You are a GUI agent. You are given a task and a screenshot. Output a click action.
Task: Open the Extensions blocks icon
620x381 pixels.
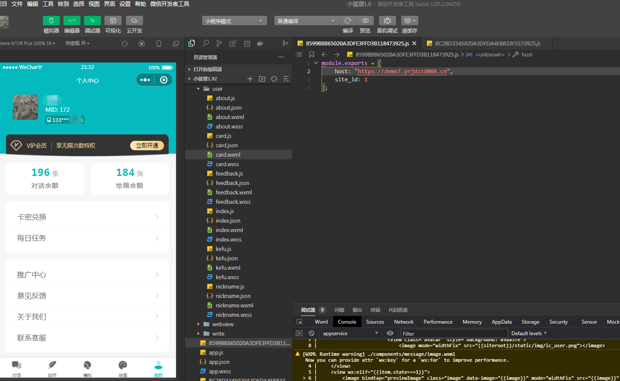[x=233, y=43]
